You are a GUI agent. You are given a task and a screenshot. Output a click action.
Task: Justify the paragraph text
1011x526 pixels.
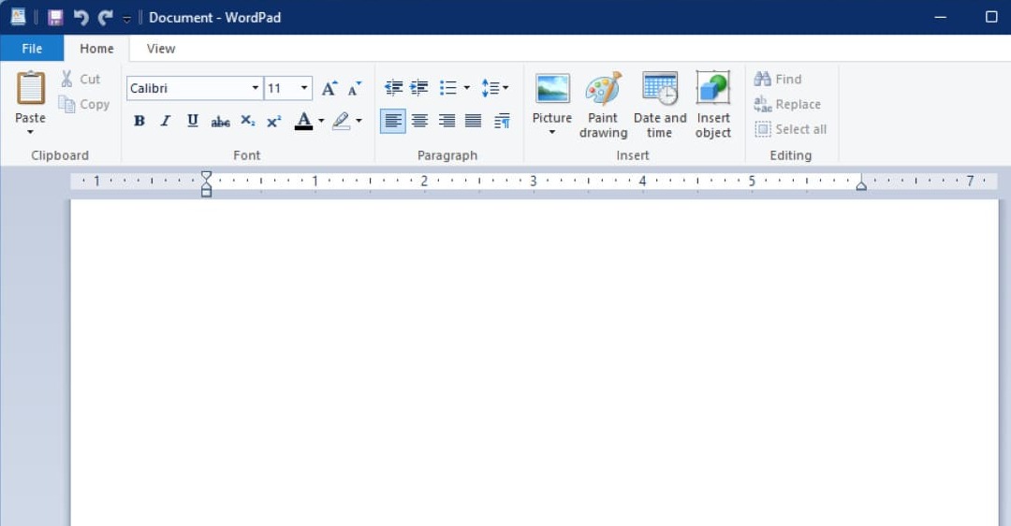pos(474,121)
